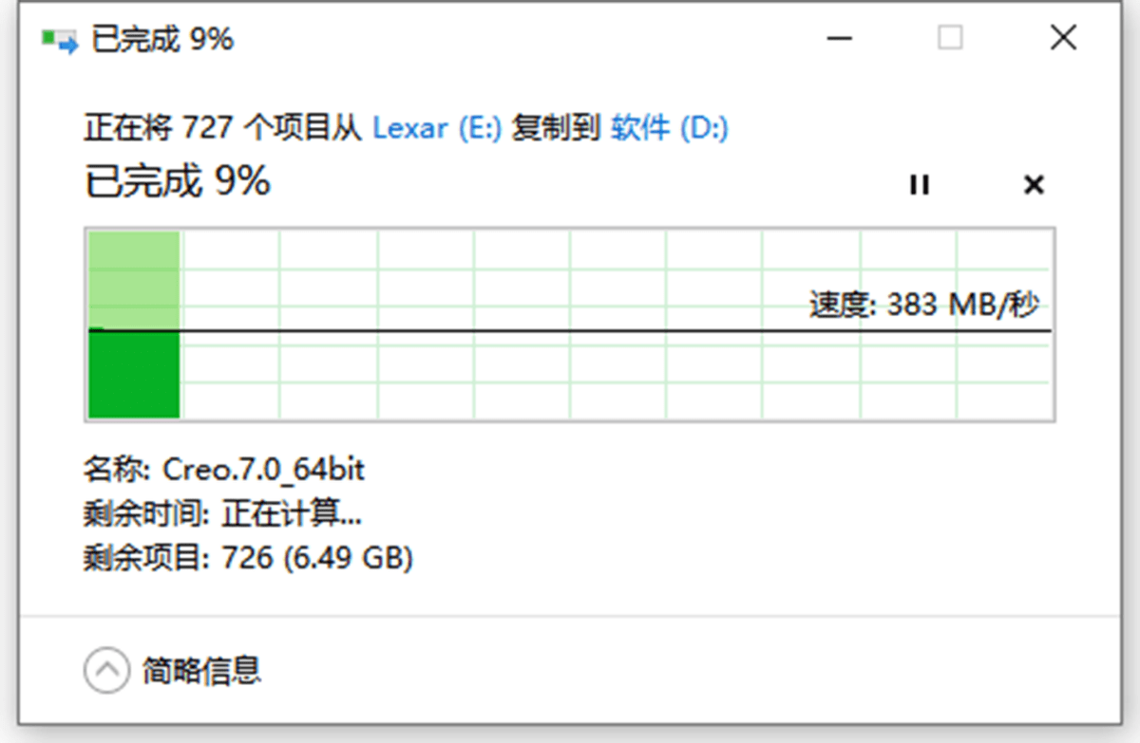1140x743 pixels.
Task: Click the maximize window button
Action: tap(950, 39)
